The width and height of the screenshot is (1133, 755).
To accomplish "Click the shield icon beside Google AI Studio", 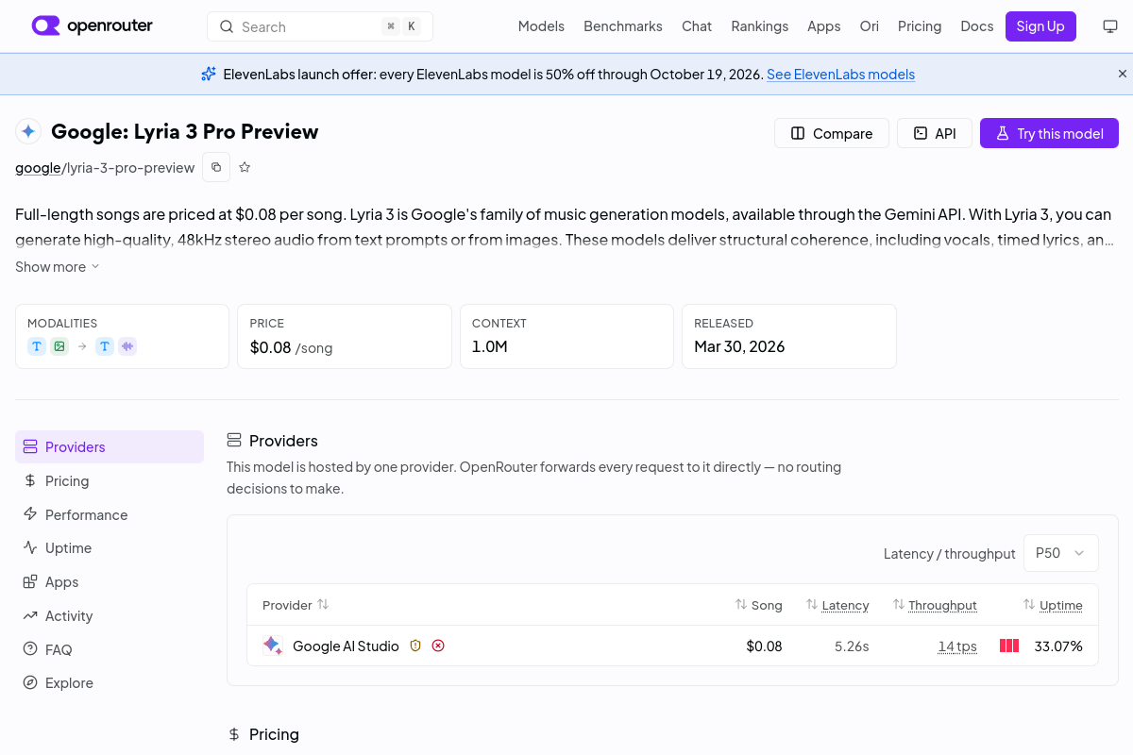I will click(415, 646).
